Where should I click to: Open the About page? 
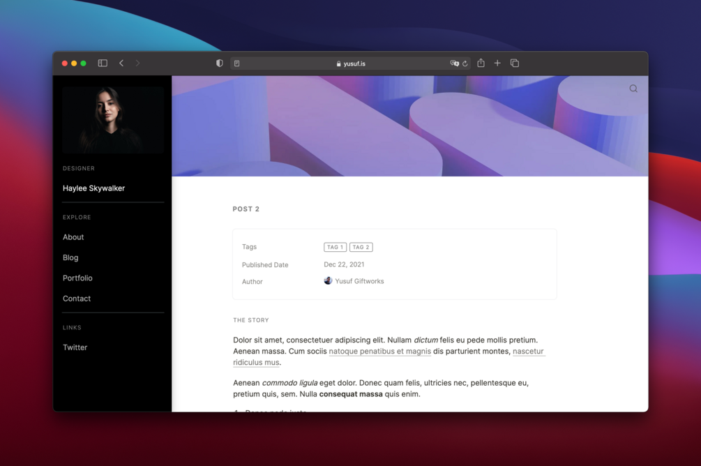point(73,237)
